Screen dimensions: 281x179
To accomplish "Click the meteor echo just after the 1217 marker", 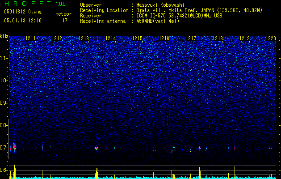I will click(200, 148).
